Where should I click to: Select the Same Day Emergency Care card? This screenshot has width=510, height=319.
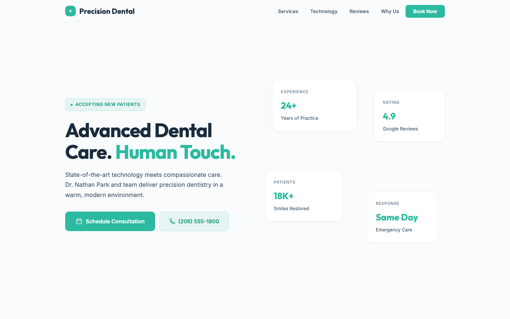tap(402, 217)
